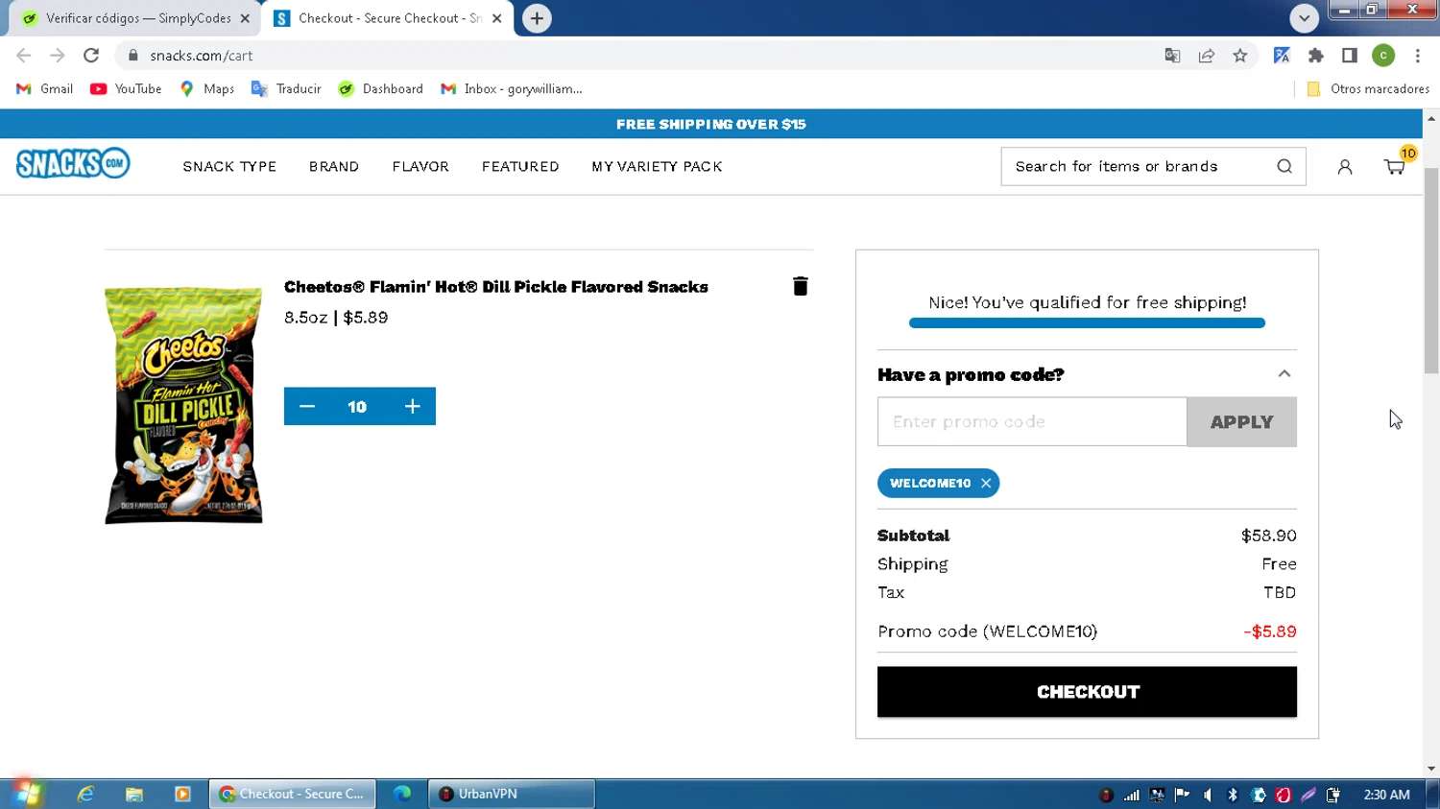Open the SNACK TYPE menu

(x=229, y=167)
